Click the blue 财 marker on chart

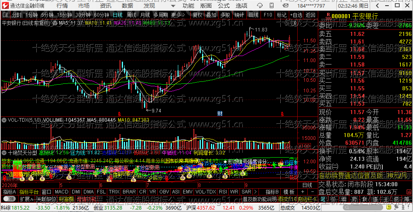point(220,114)
